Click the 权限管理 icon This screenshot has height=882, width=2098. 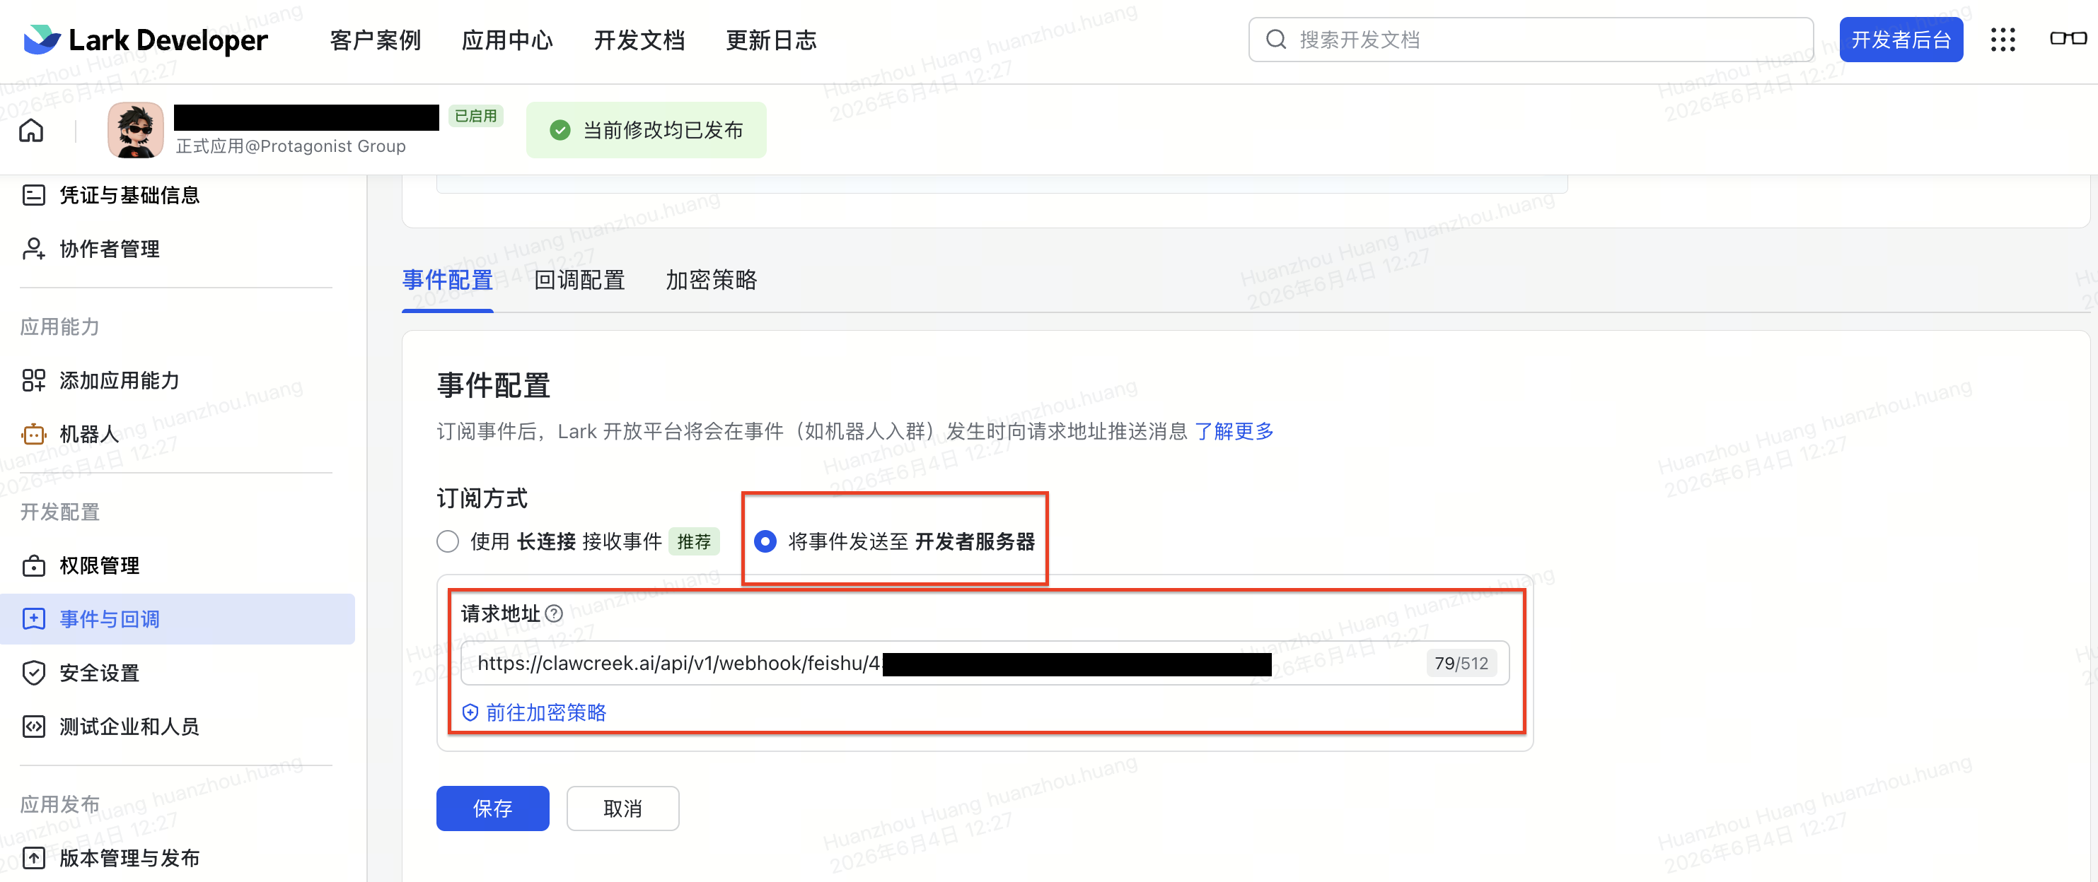pos(33,565)
